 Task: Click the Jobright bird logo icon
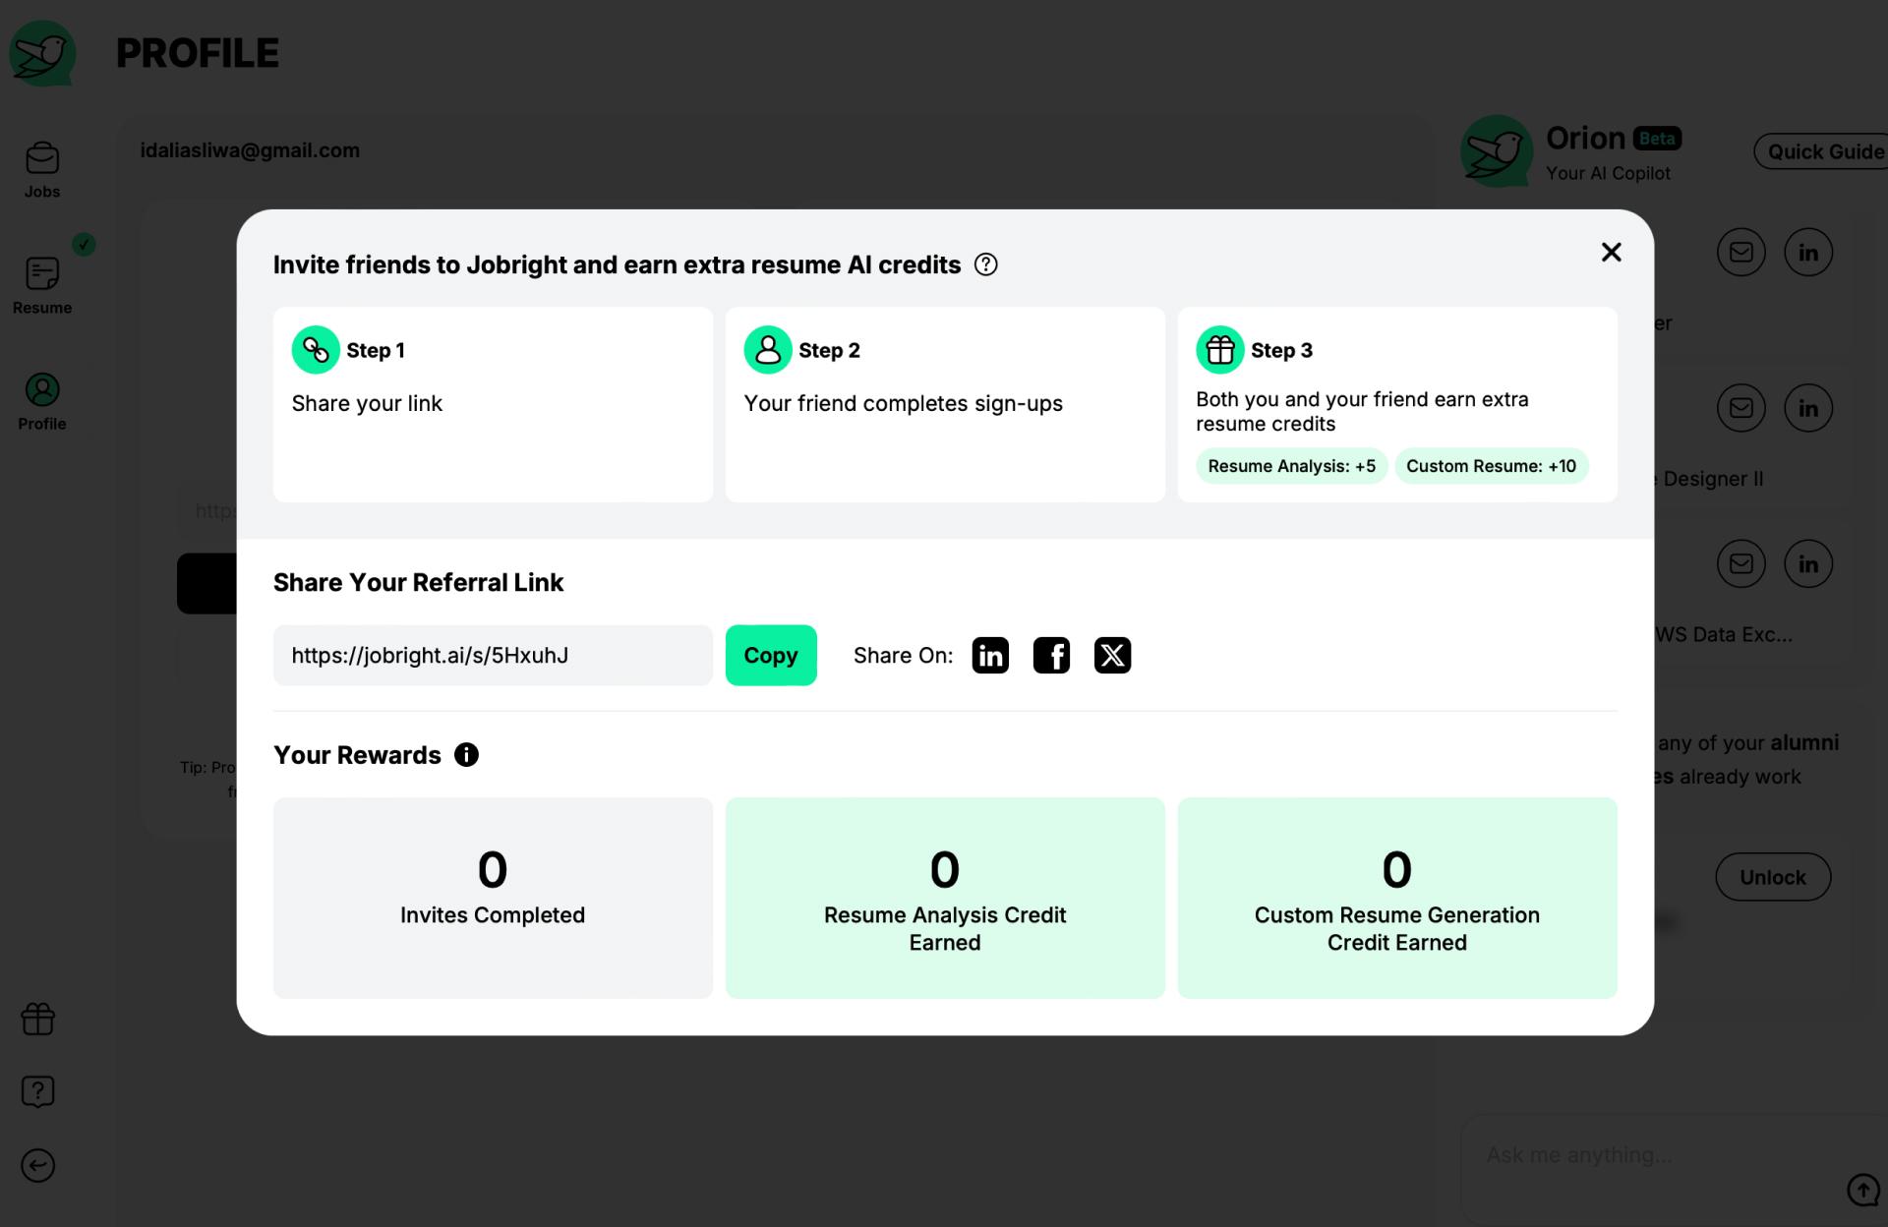click(x=41, y=52)
